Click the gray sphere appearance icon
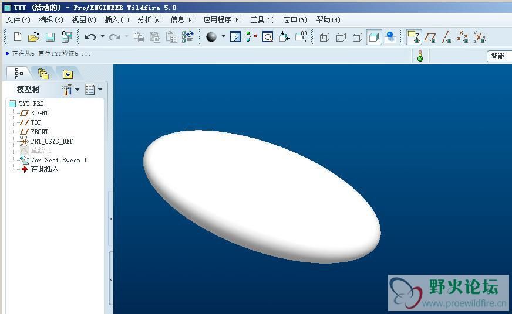This screenshot has width=512, height=314. click(x=211, y=37)
